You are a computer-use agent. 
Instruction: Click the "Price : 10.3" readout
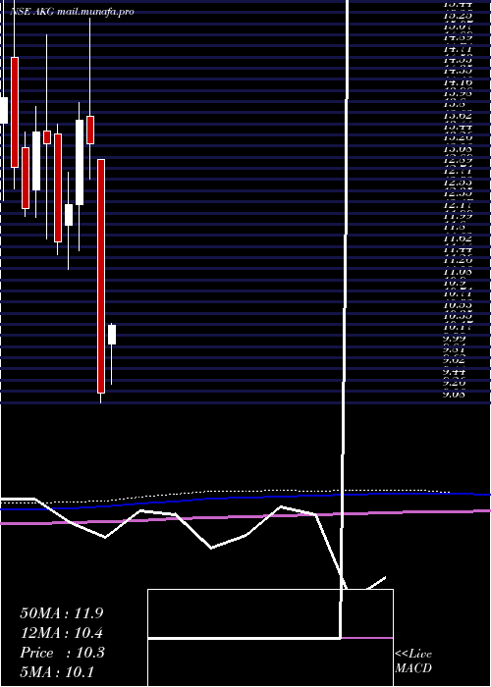62,653
